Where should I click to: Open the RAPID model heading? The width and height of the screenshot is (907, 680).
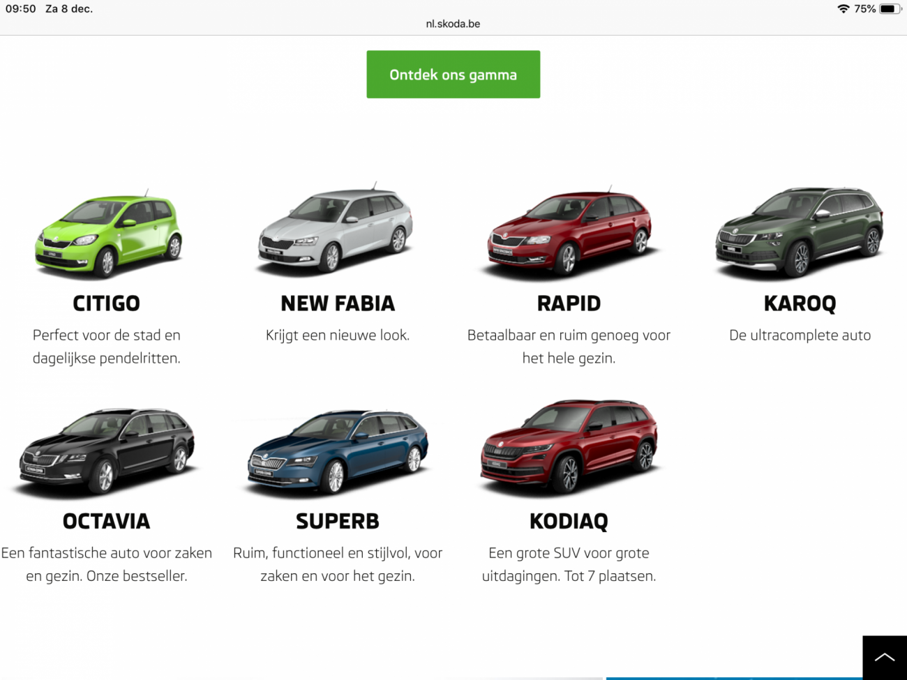pyautogui.click(x=569, y=303)
